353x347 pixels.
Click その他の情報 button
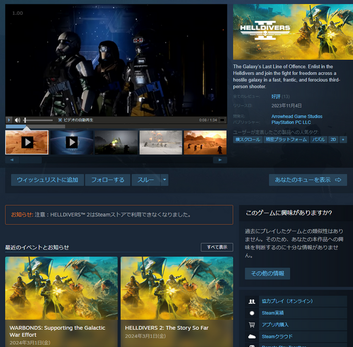(x=268, y=274)
